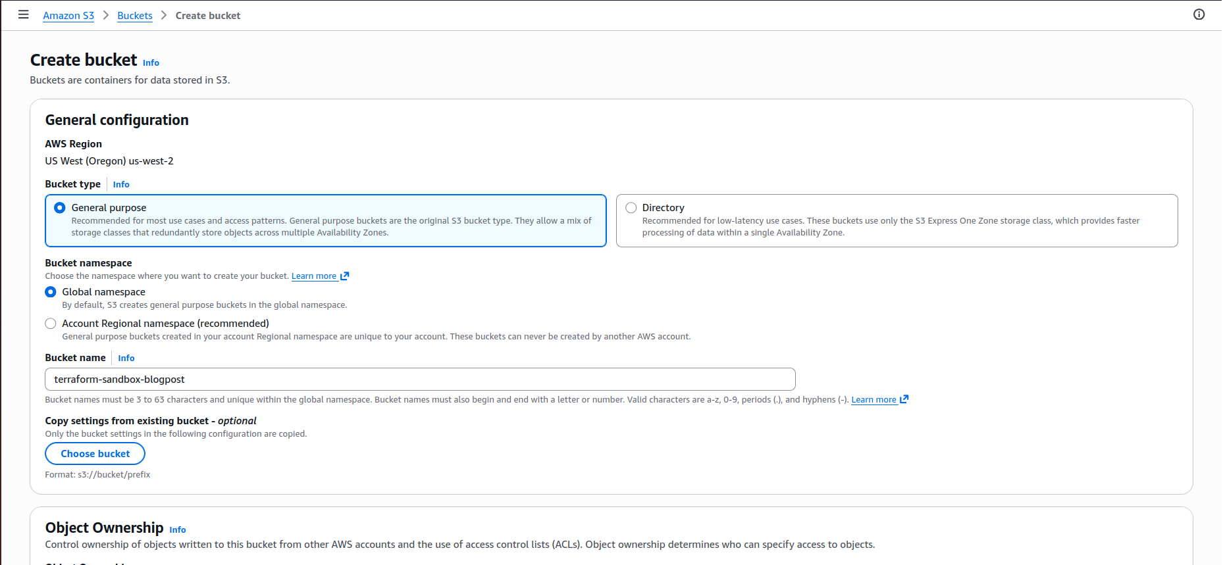This screenshot has width=1223, height=565.
Task: Click the Object Ownership heading
Action: (104, 528)
